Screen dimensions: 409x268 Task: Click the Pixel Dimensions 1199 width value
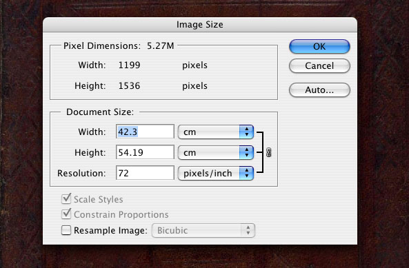[130, 65]
